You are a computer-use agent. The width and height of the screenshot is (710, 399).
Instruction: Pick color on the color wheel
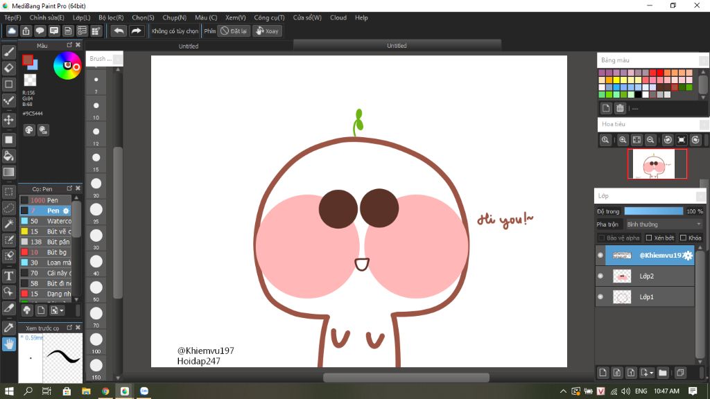coord(67,66)
